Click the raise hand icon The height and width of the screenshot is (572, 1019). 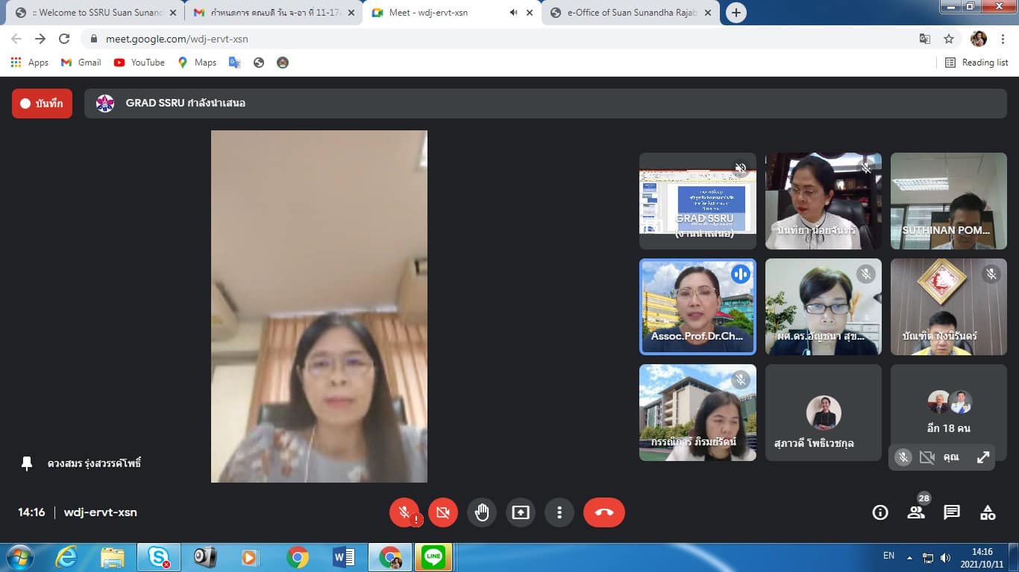pos(482,512)
